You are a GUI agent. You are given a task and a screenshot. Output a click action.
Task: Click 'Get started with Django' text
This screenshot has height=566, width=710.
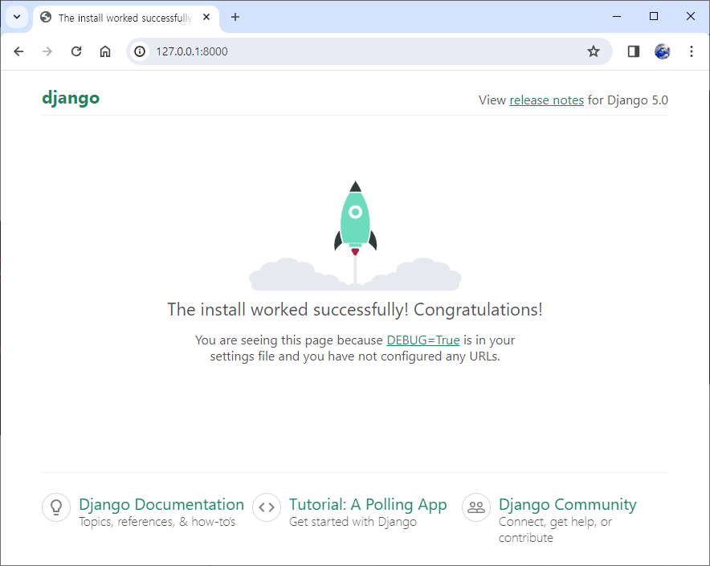coord(353,522)
